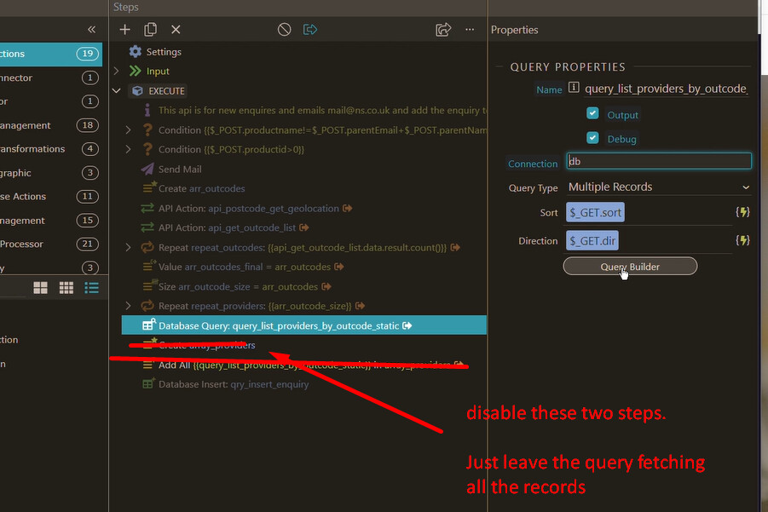Select the connector category with badge 1
768x512 pixels.
pyautogui.click(x=51, y=78)
